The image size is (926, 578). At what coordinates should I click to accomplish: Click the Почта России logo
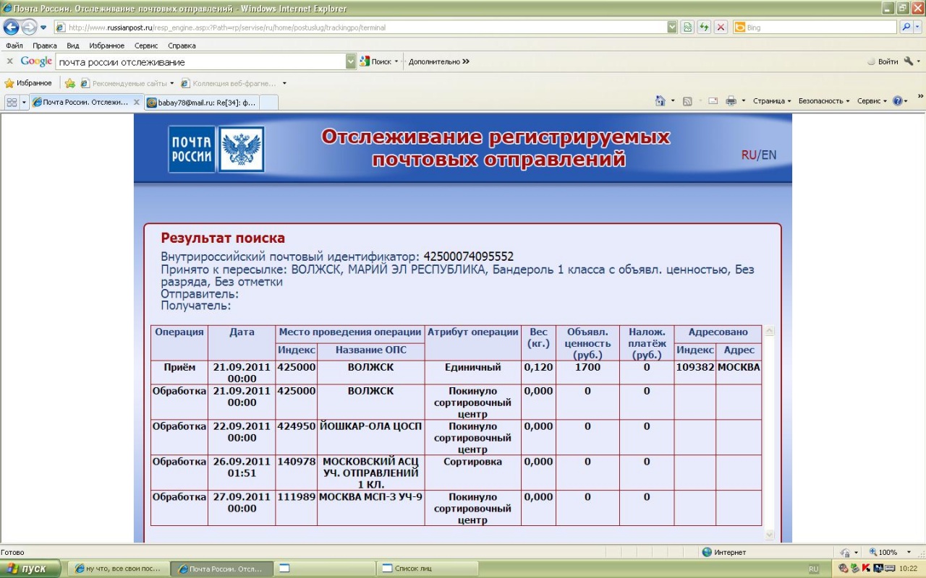pos(216,149)
